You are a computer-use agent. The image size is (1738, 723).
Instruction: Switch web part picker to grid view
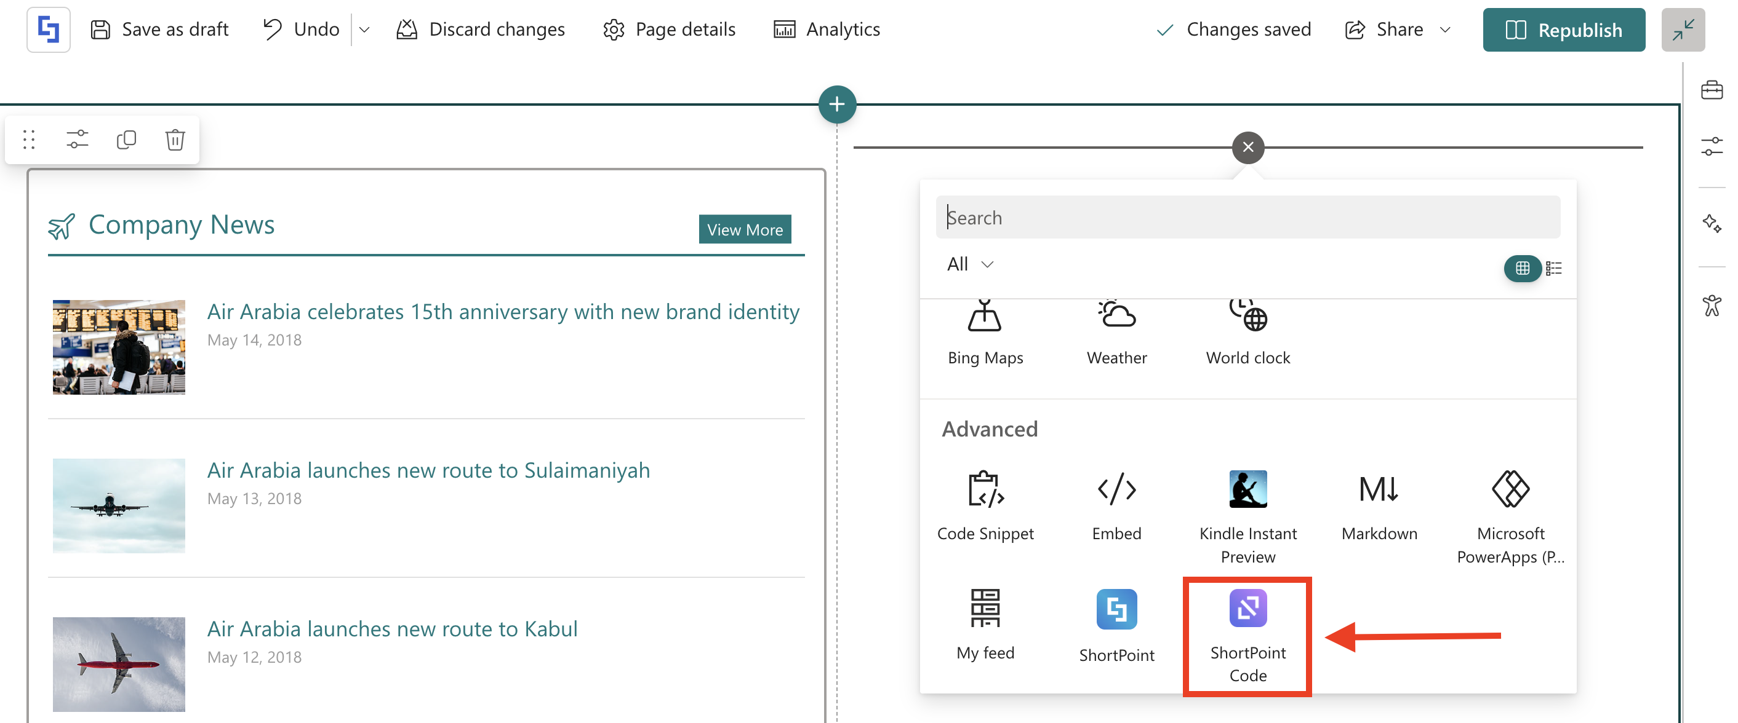(1521, 268)
